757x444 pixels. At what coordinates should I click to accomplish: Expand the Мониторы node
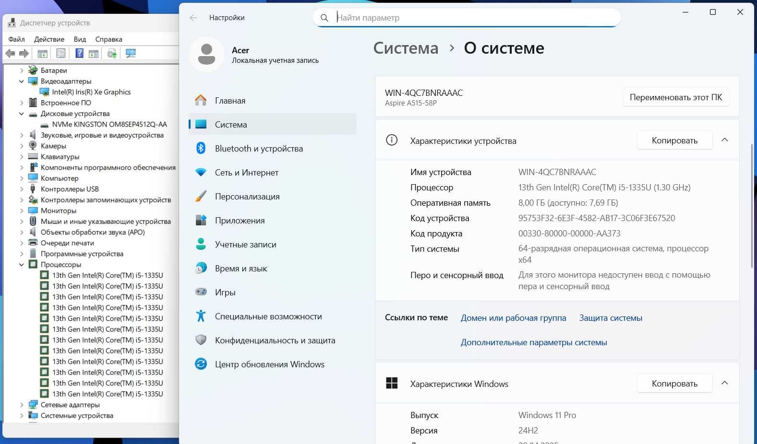coord(22,210)
